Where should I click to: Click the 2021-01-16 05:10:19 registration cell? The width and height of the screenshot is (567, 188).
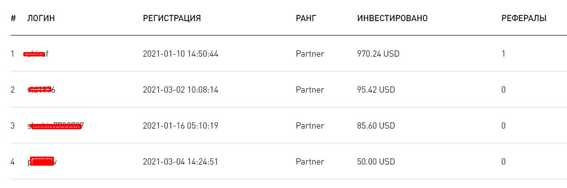pyautogui.click(x=180, y=126)
